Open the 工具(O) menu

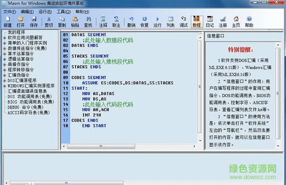pos(64,12)
